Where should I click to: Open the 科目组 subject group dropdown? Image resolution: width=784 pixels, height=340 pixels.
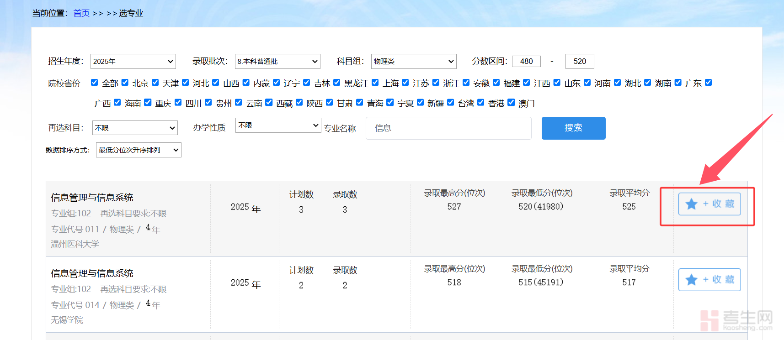[414, 61]
